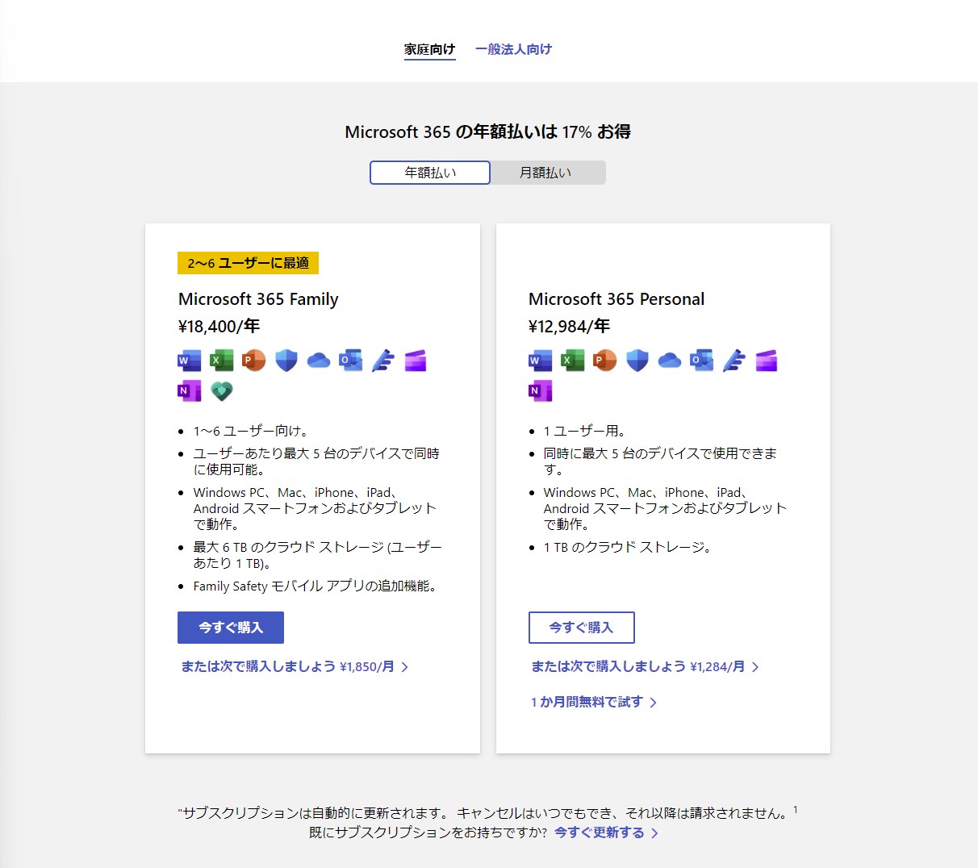
Task: Click the ¥12,984/年 price text
Action: click(x=569, y=327)
